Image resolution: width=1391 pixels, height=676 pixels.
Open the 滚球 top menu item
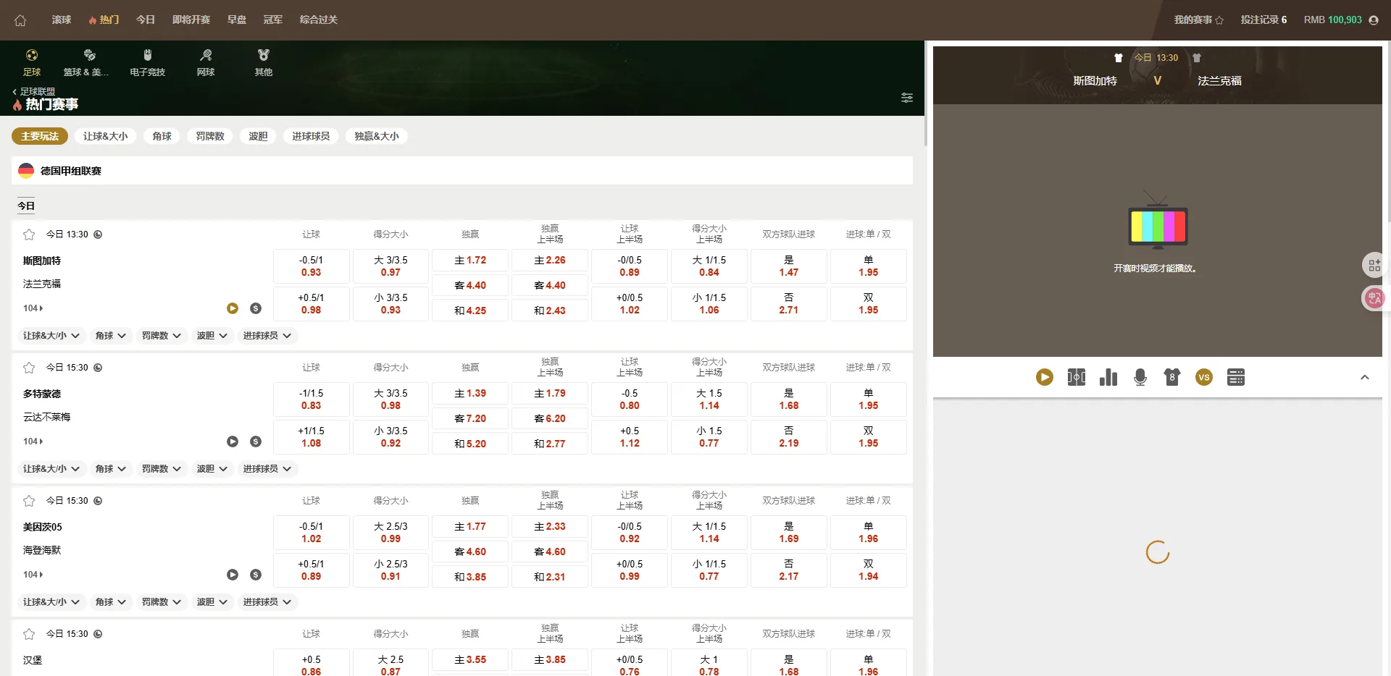click(x=62, y=20)
